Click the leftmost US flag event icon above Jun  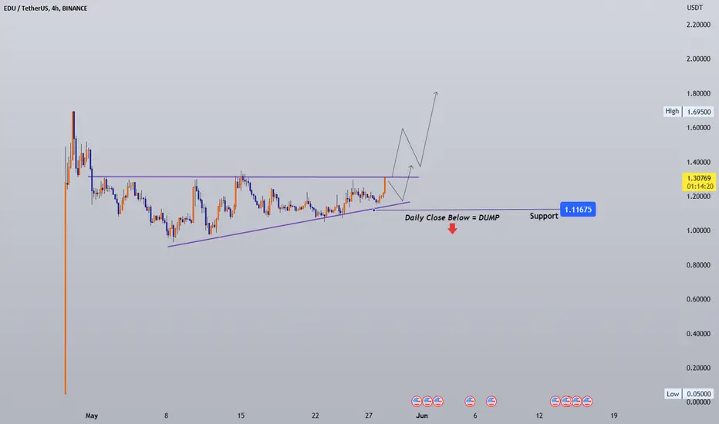click(417, 402)
